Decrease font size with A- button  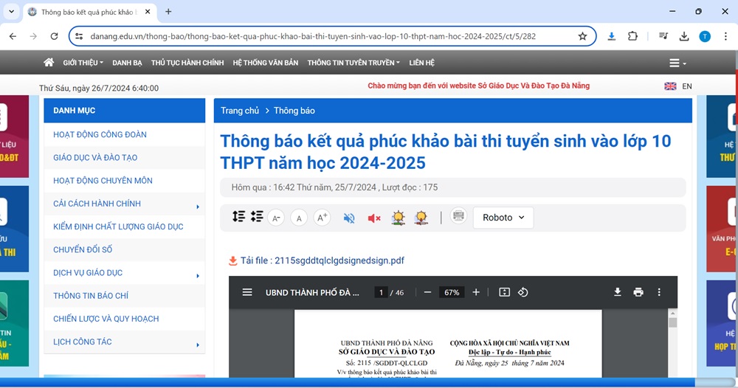[276, 218]
